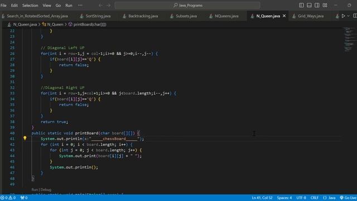This screenshot has width=357, height=201.
Task: Show more menu items via ellipsis
Action: [x=80, y=5]
